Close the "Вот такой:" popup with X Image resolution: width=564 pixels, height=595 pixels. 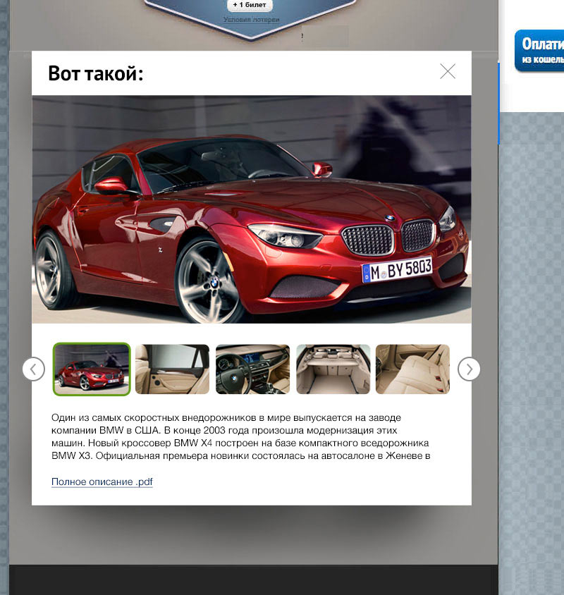448,71
